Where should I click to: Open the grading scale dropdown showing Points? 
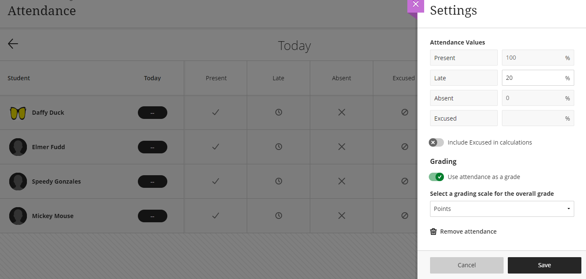pos(502,208)
